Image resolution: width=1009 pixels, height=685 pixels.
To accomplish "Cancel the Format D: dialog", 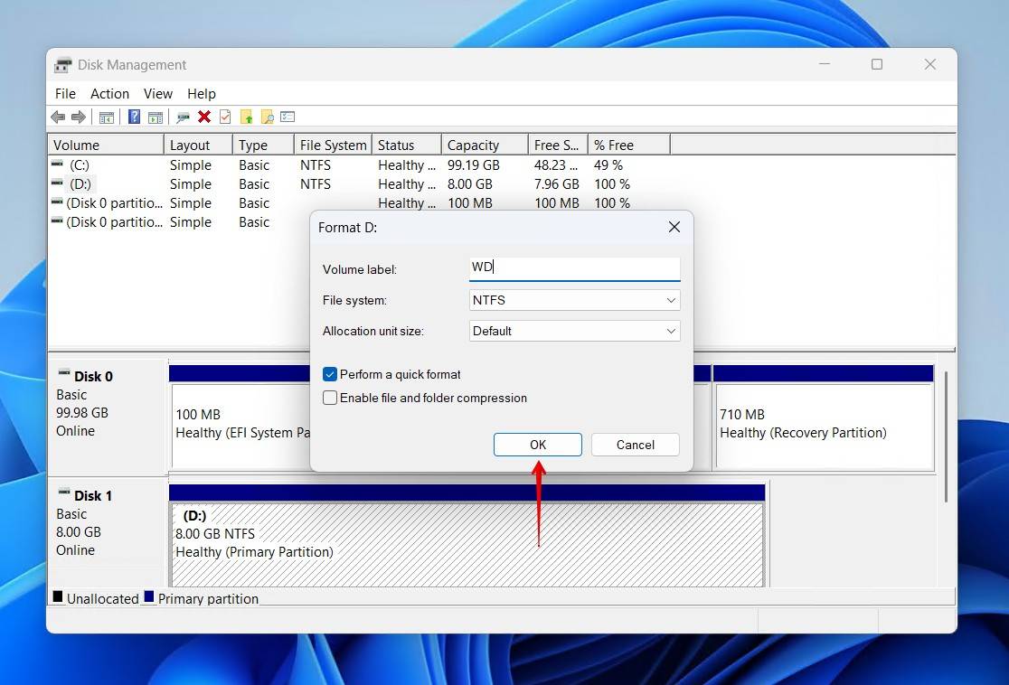I will [x=635, y=445].
